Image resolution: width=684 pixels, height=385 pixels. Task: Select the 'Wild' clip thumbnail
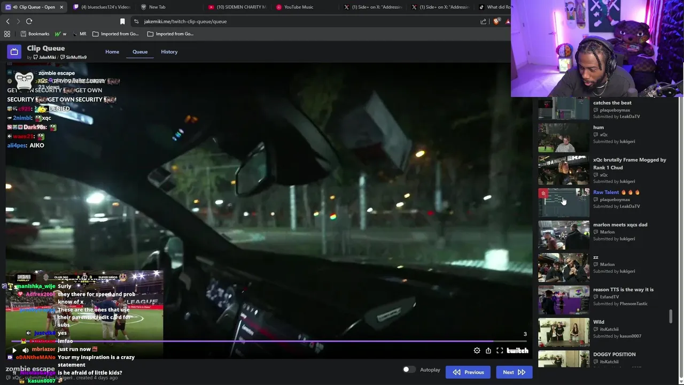click(564, 333)
